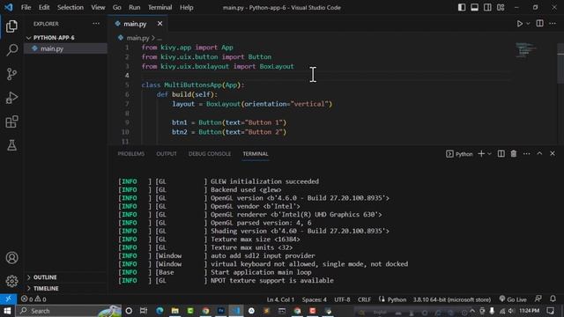The image size is (564, 317).
Task: Toggle the secondary side bar layout icon
Action: 487,8
